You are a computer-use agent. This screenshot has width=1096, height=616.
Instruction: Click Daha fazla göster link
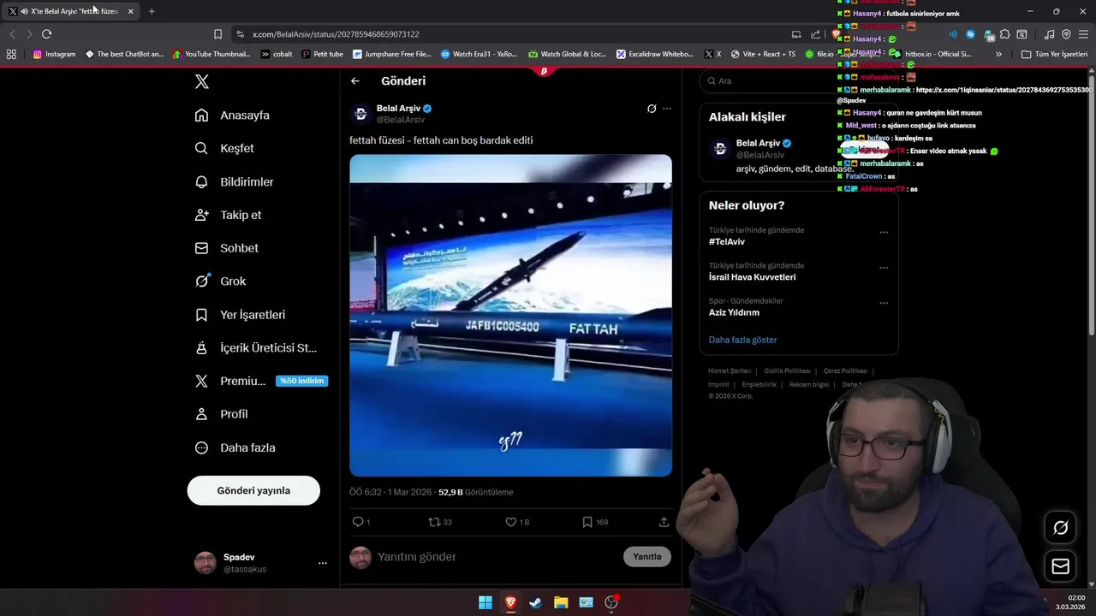(742, 340)
